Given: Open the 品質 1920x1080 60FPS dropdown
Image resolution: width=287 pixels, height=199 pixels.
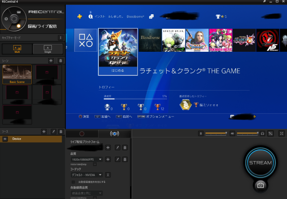Looking at the screenshot, I should 87,159.
